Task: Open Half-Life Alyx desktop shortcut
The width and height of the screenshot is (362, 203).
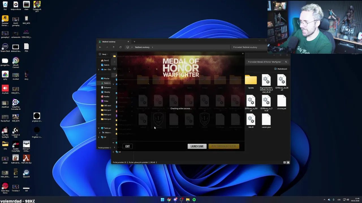Action: coord(26,159)
